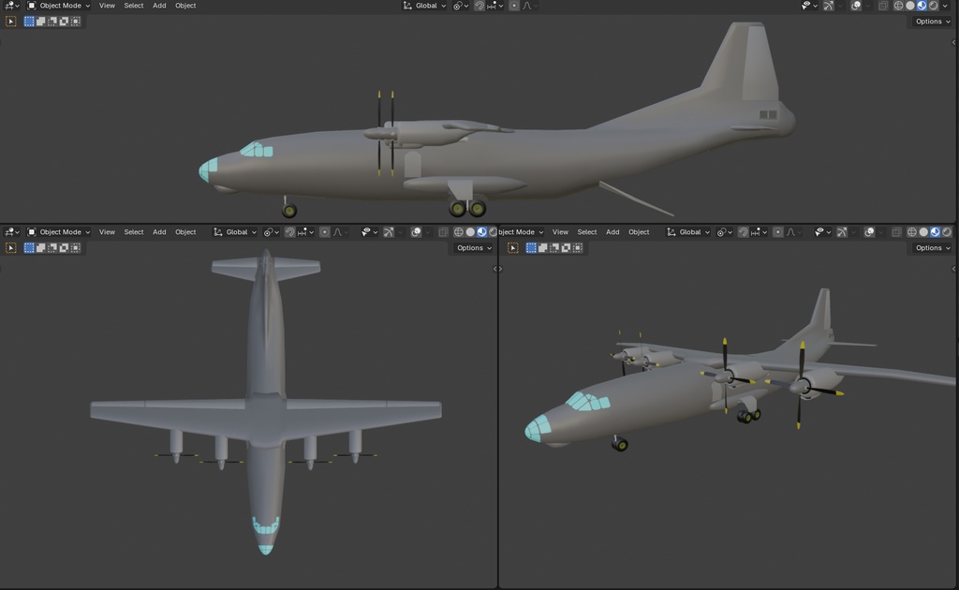Toggle gizmos in bottom-right viewport
959x590 pixels.
click(x=842, y=231)
